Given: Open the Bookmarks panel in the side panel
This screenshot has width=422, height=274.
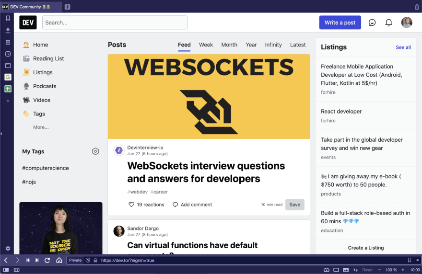Looking at the screenshot, I should (x=8, y=18).
